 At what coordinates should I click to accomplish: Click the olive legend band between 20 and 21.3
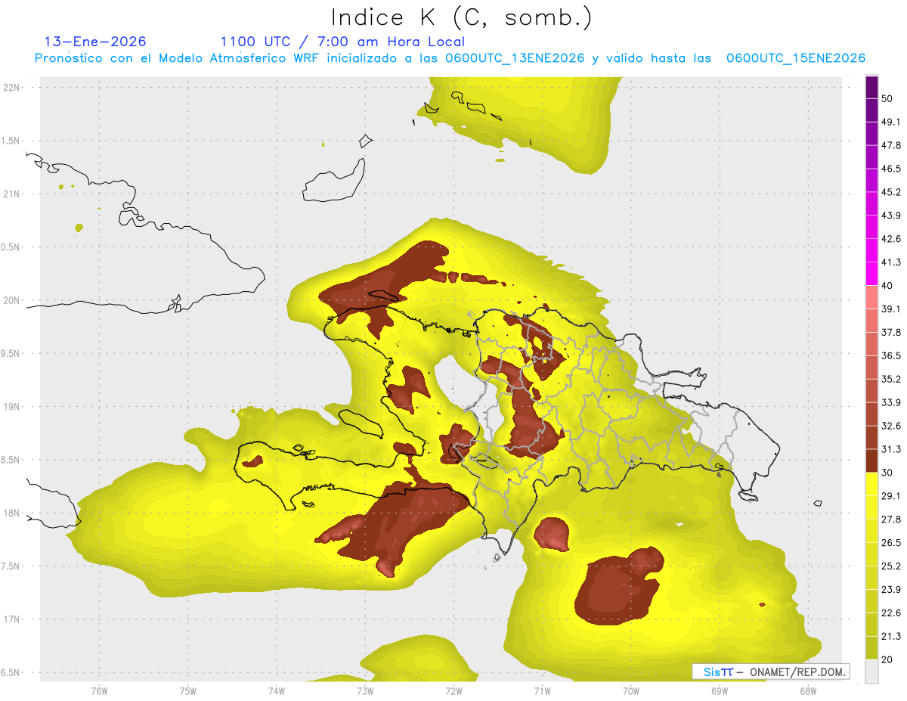(872, 647)
